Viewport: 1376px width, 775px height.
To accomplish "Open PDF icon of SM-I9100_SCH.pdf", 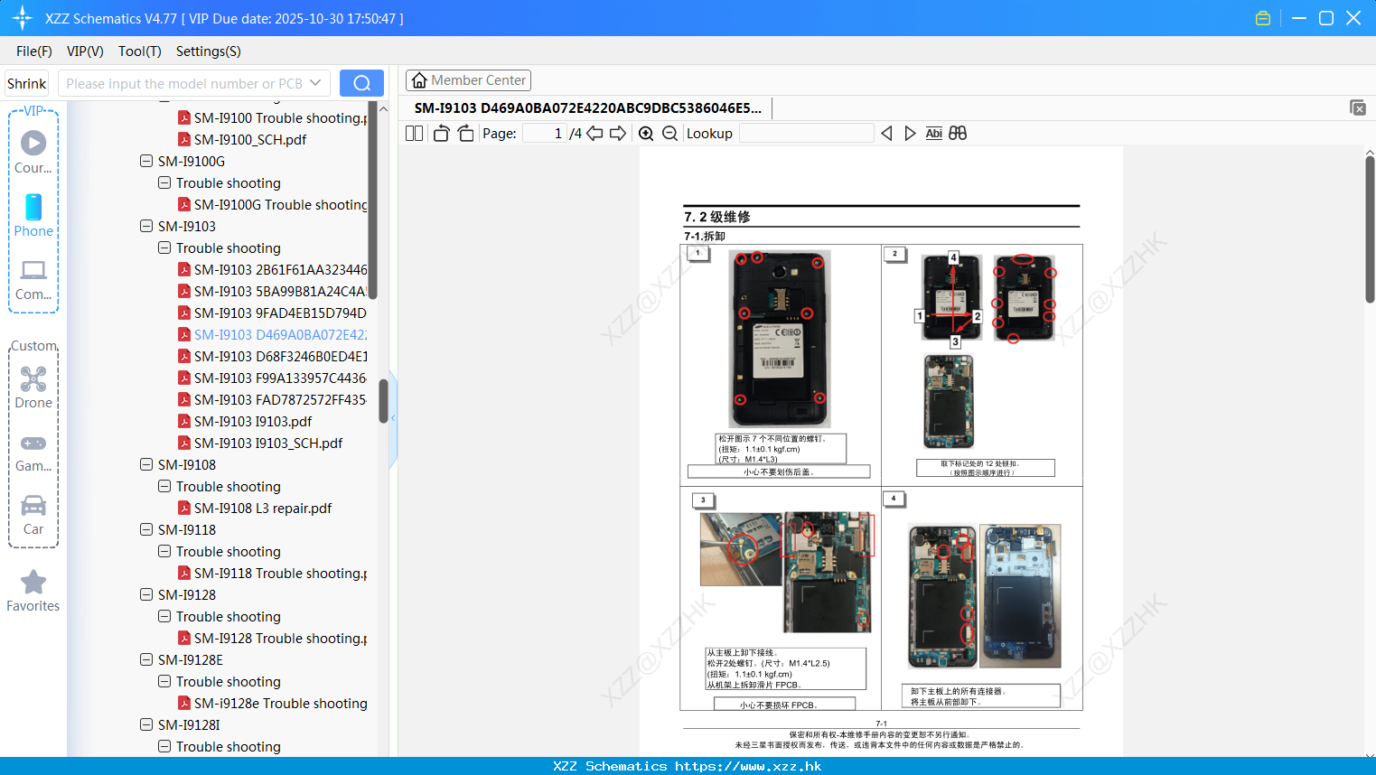I will pyautogui.click(x=184, y=139).
